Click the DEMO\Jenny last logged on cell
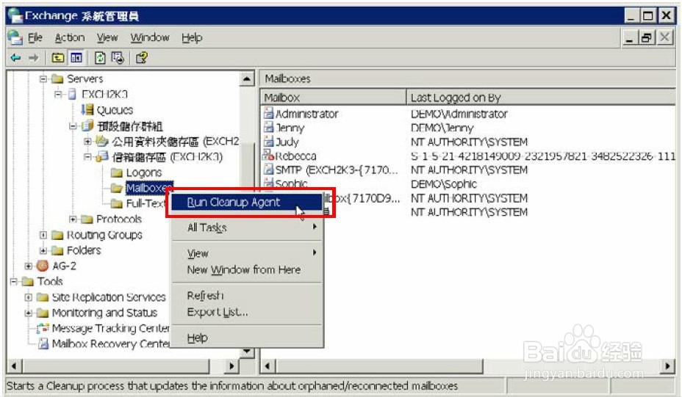The width and height of the screenshot is (682, 397). [x=442, y=128]
